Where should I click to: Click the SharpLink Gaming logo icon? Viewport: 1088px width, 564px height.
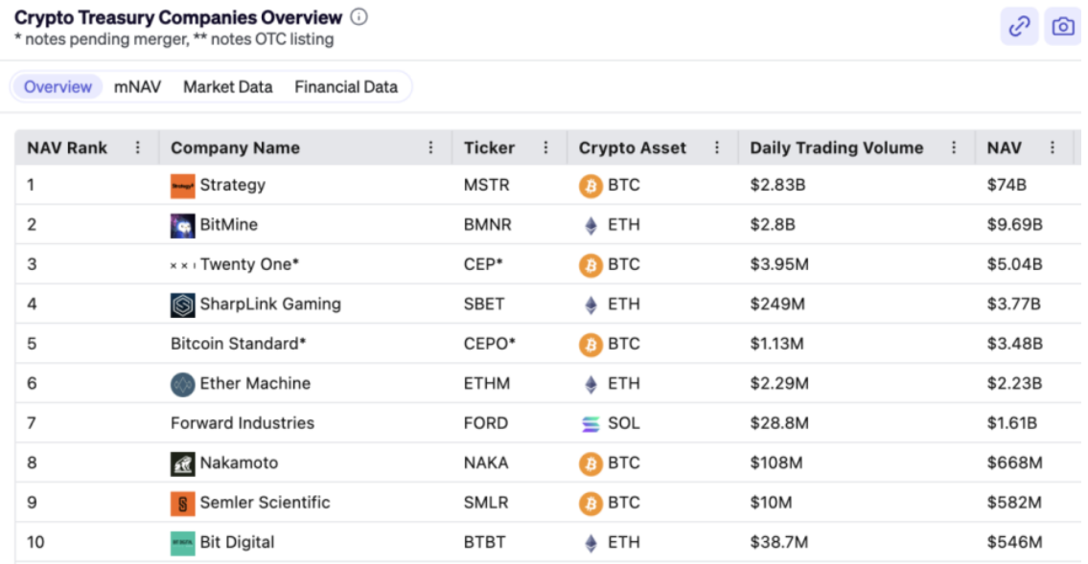[182, 305]
